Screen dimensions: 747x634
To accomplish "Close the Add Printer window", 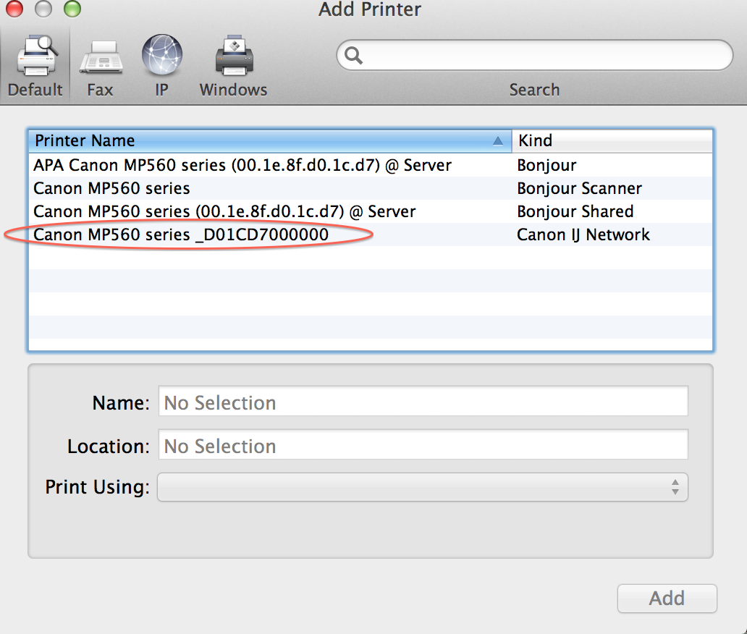I will [14, 8].
